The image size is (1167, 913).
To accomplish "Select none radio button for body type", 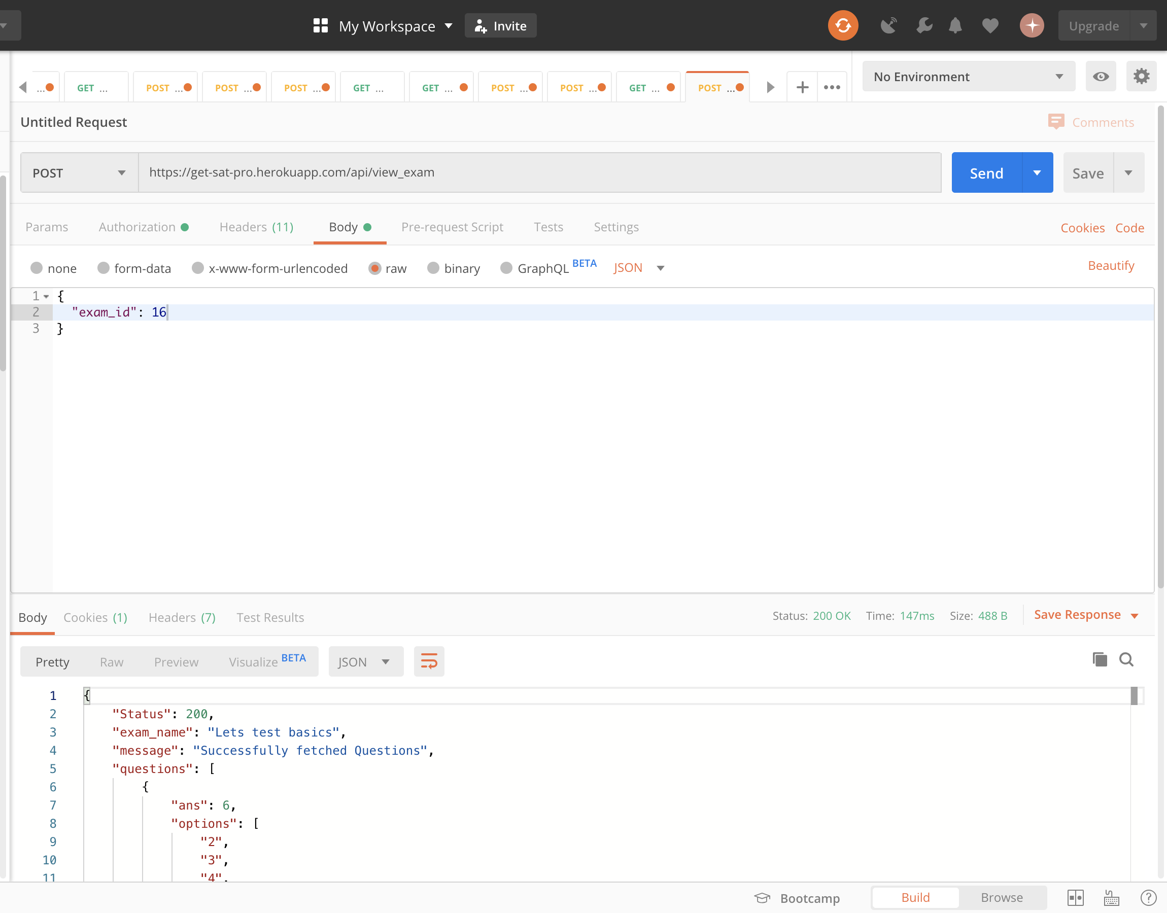I will point(36,268).
